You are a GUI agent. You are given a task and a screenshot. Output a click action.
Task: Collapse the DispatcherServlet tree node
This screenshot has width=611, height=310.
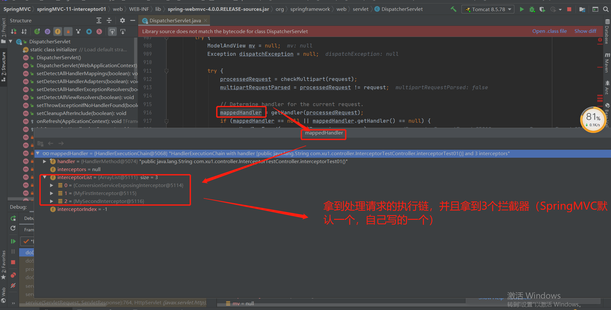tap(11, 41)
